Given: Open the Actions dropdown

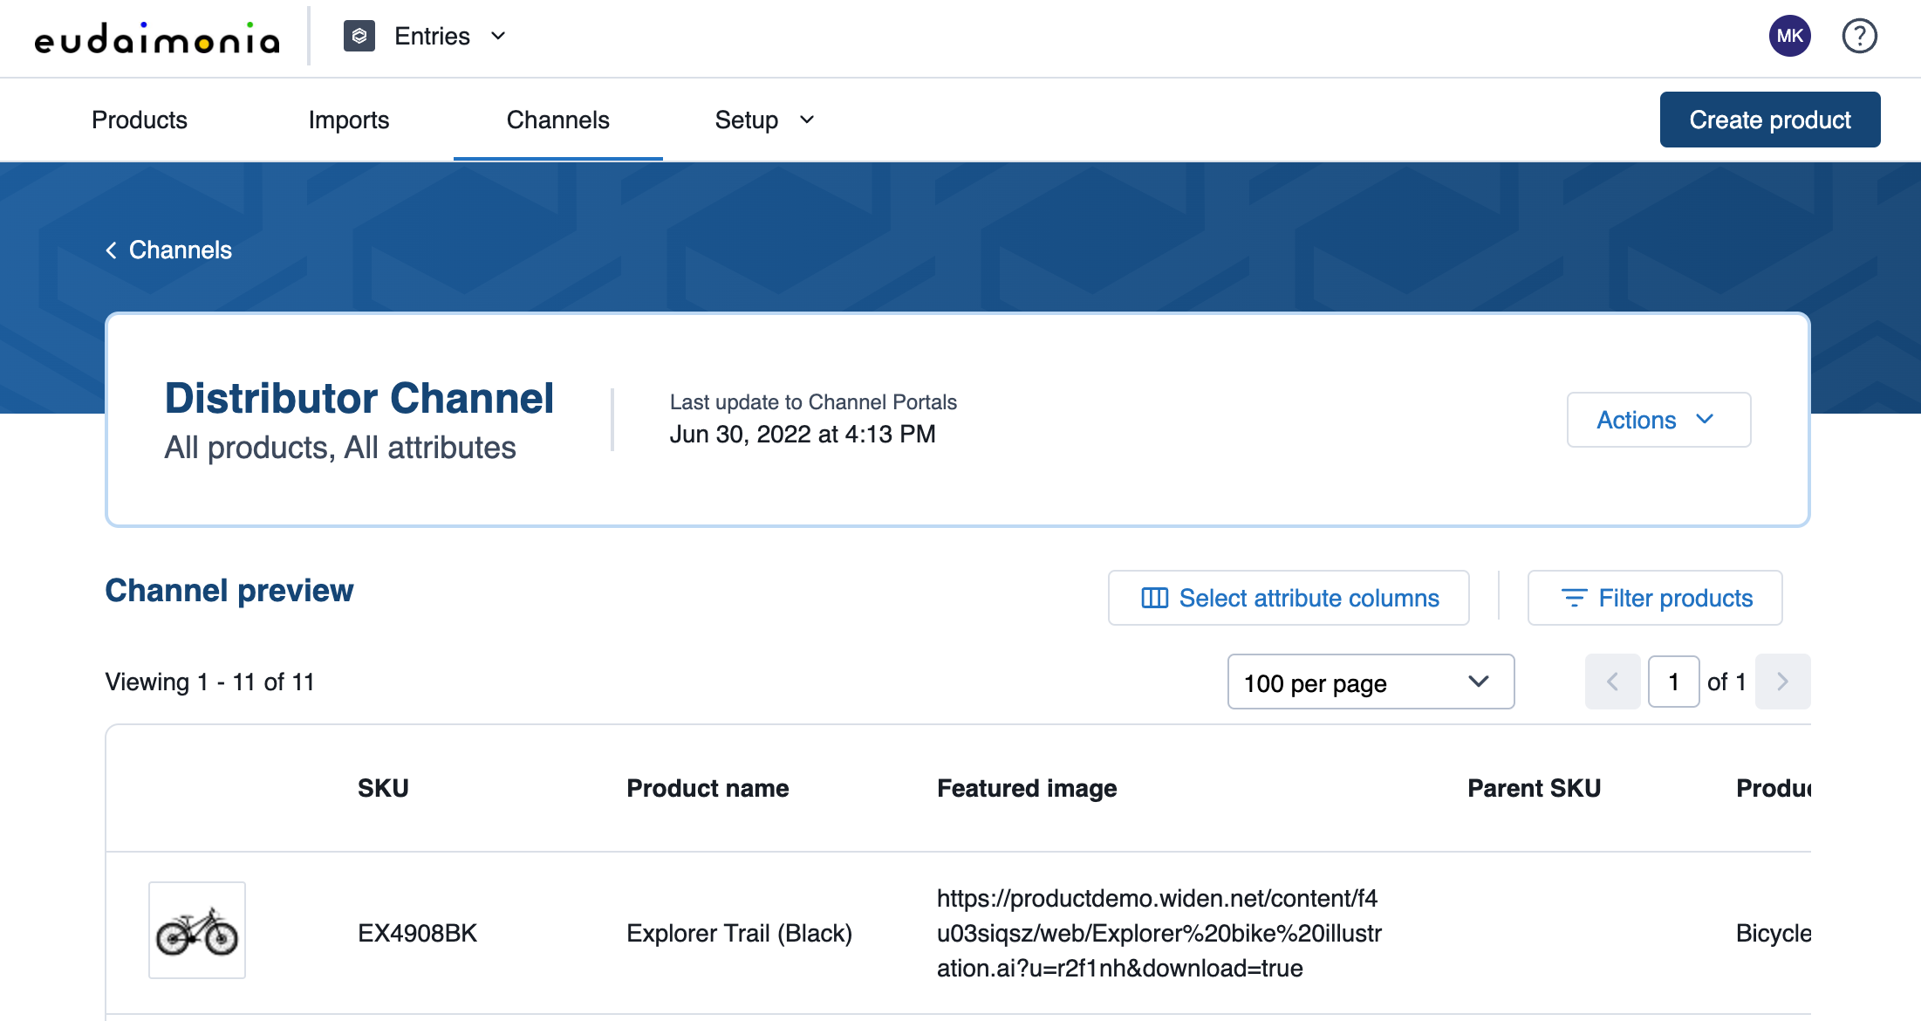Looking at the screenshot, I should pyautogui.click(x=1658, y=420).
